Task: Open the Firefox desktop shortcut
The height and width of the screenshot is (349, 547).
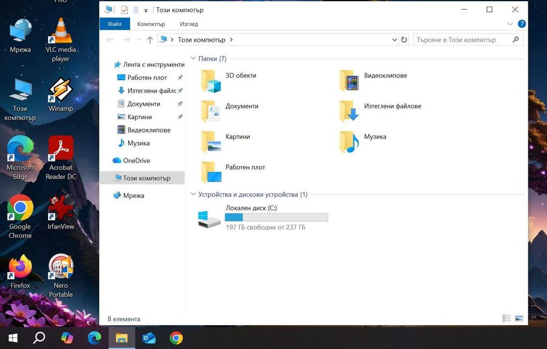Action: pyautogui.click(x=20, y=271)
